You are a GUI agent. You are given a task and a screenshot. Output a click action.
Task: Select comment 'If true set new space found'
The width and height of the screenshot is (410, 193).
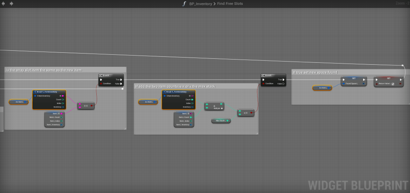tap(315, 72)
